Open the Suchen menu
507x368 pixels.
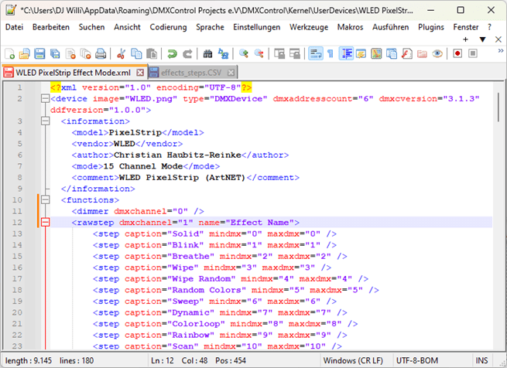click(x=91, y=27)
